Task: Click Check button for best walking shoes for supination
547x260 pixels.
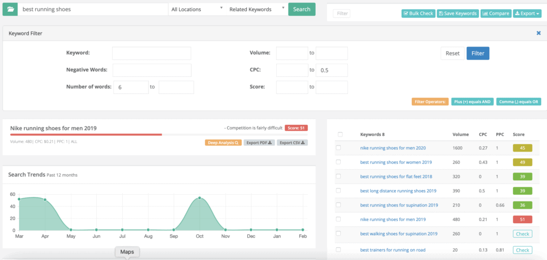Action: tap(522, 234)
